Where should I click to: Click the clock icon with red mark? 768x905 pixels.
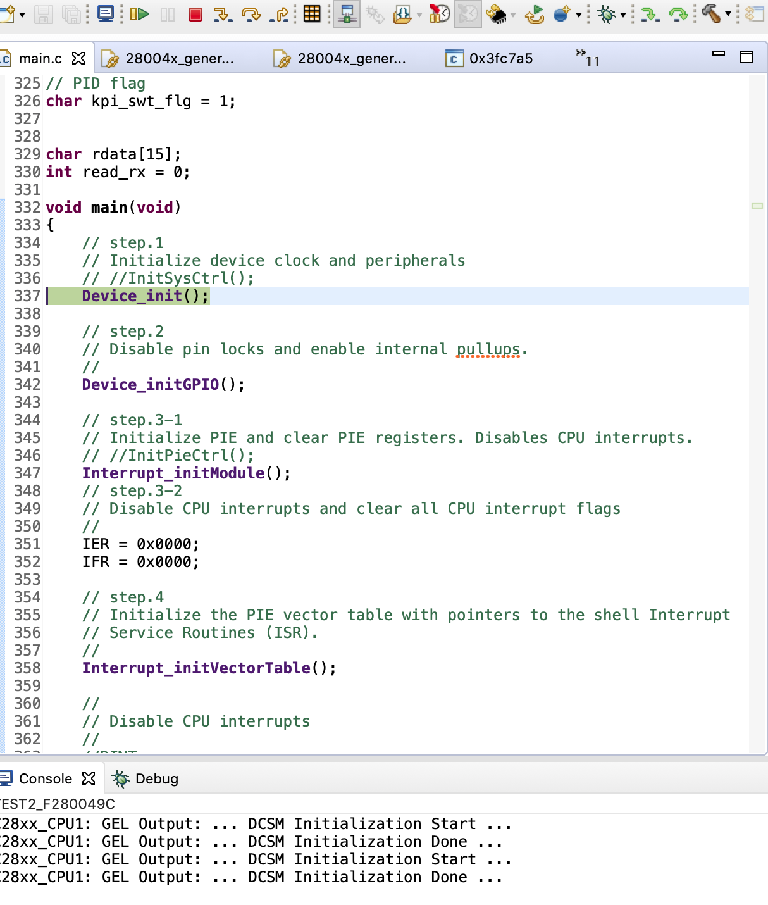(x=440, y=13)
